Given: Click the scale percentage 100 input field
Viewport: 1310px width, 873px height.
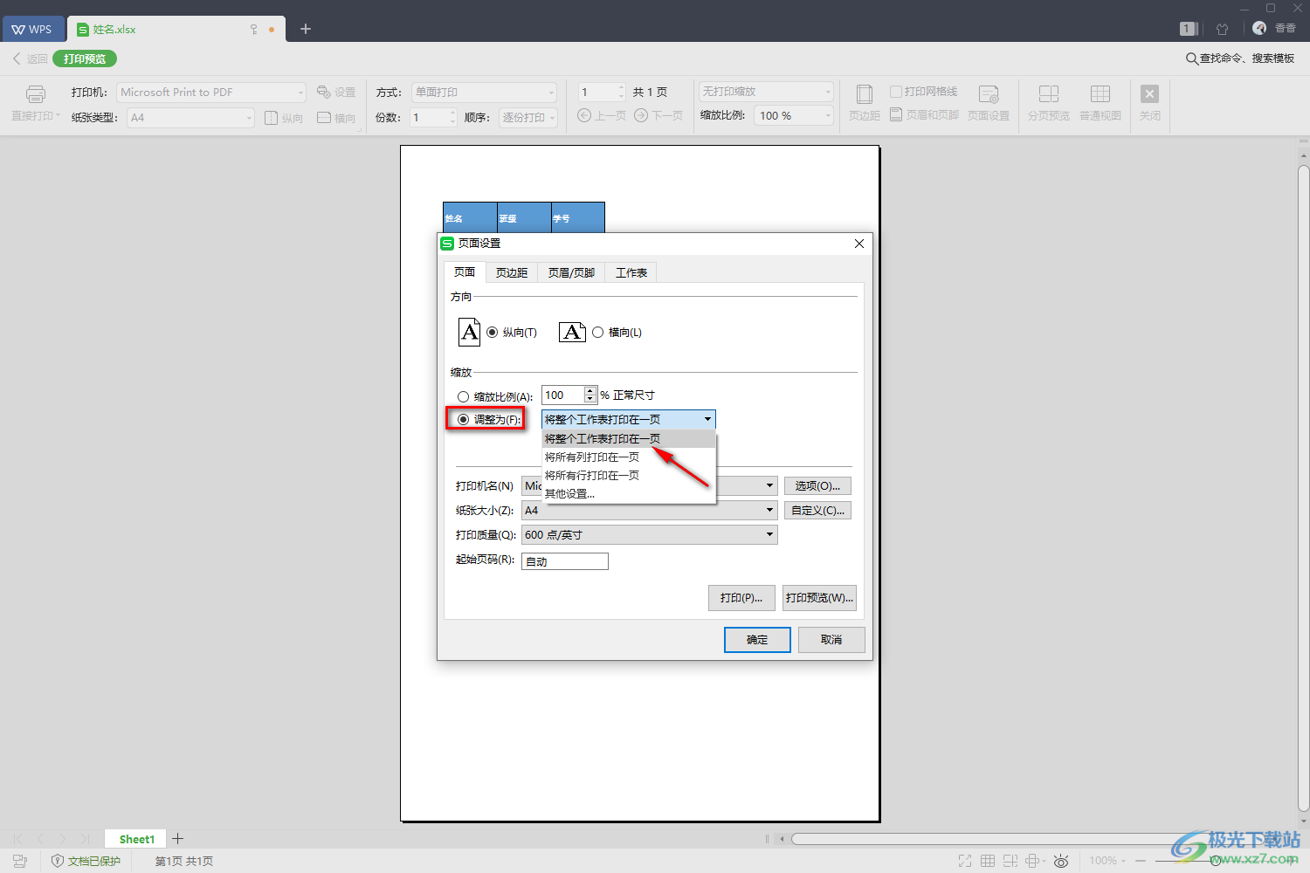Looking at the screenshot, I should coord(562,395).
